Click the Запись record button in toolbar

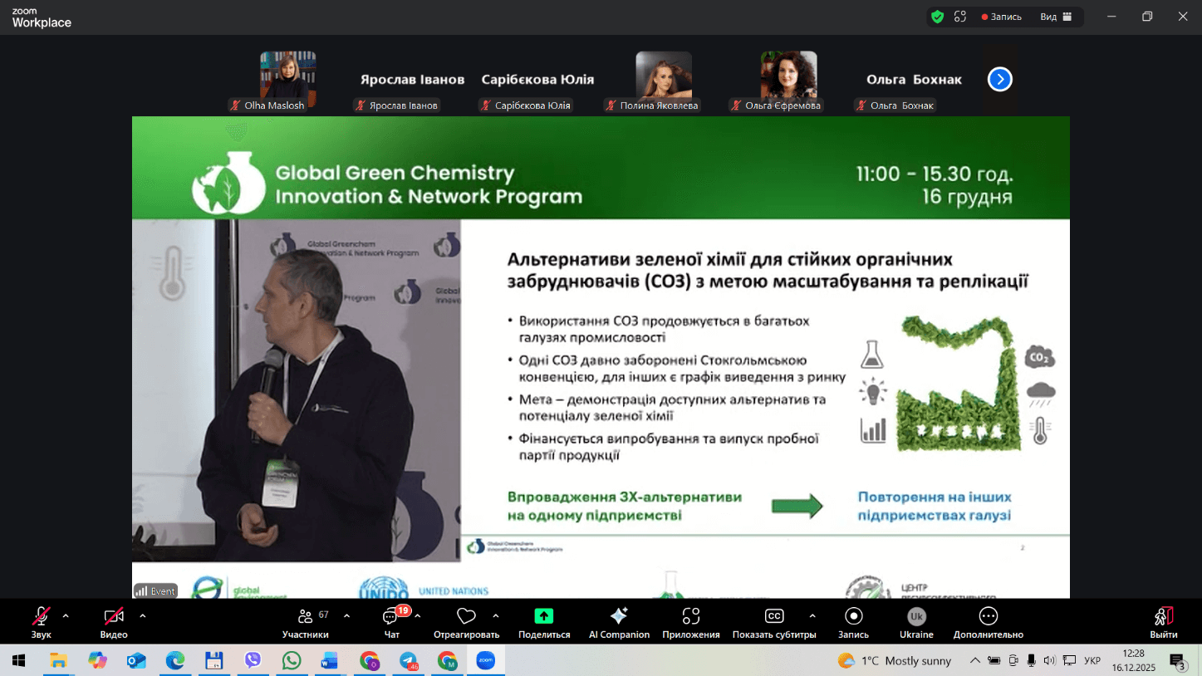pos(853,621)
